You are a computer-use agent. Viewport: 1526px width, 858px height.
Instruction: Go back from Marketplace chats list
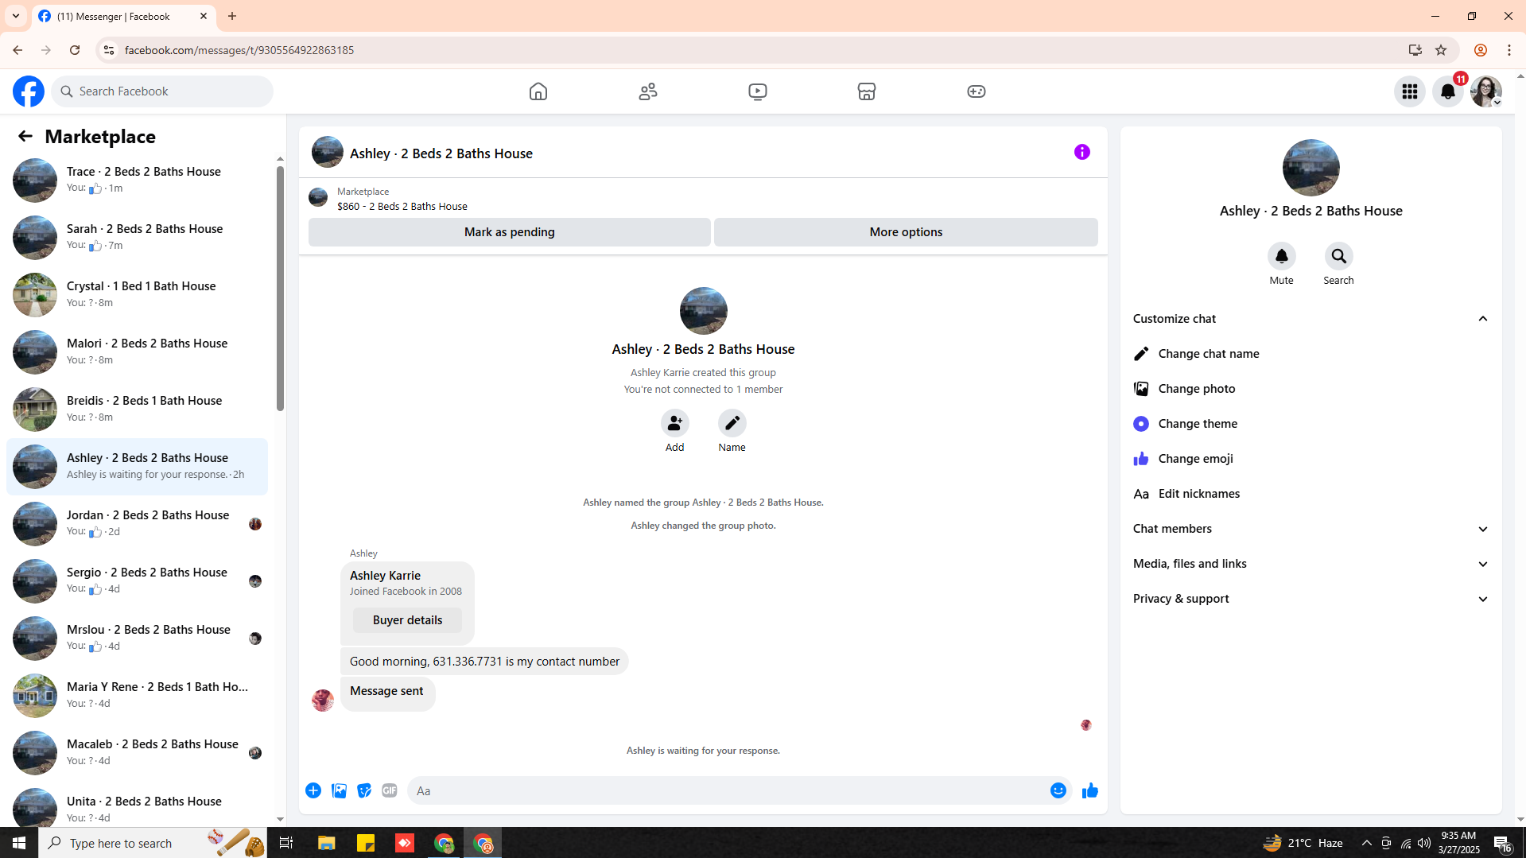[25, 136]
